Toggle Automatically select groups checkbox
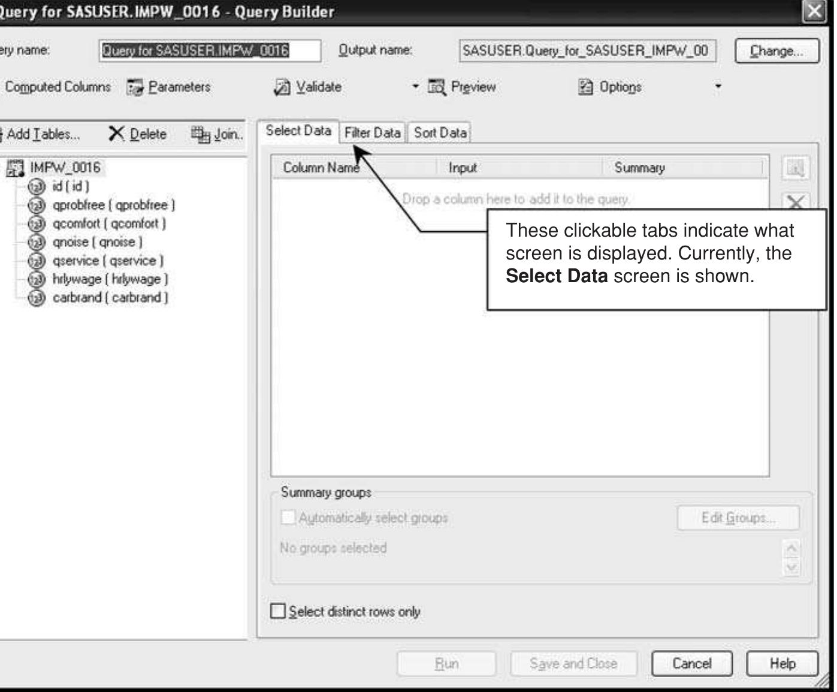This screenshot has width=837, height=692. point(288,517)
